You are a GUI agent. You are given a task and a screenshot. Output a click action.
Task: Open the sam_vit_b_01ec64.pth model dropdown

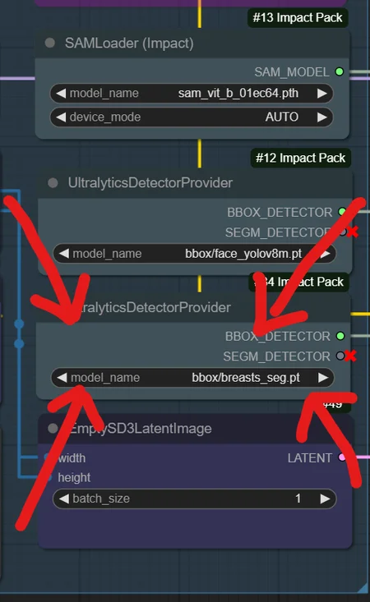coord(192,94)
